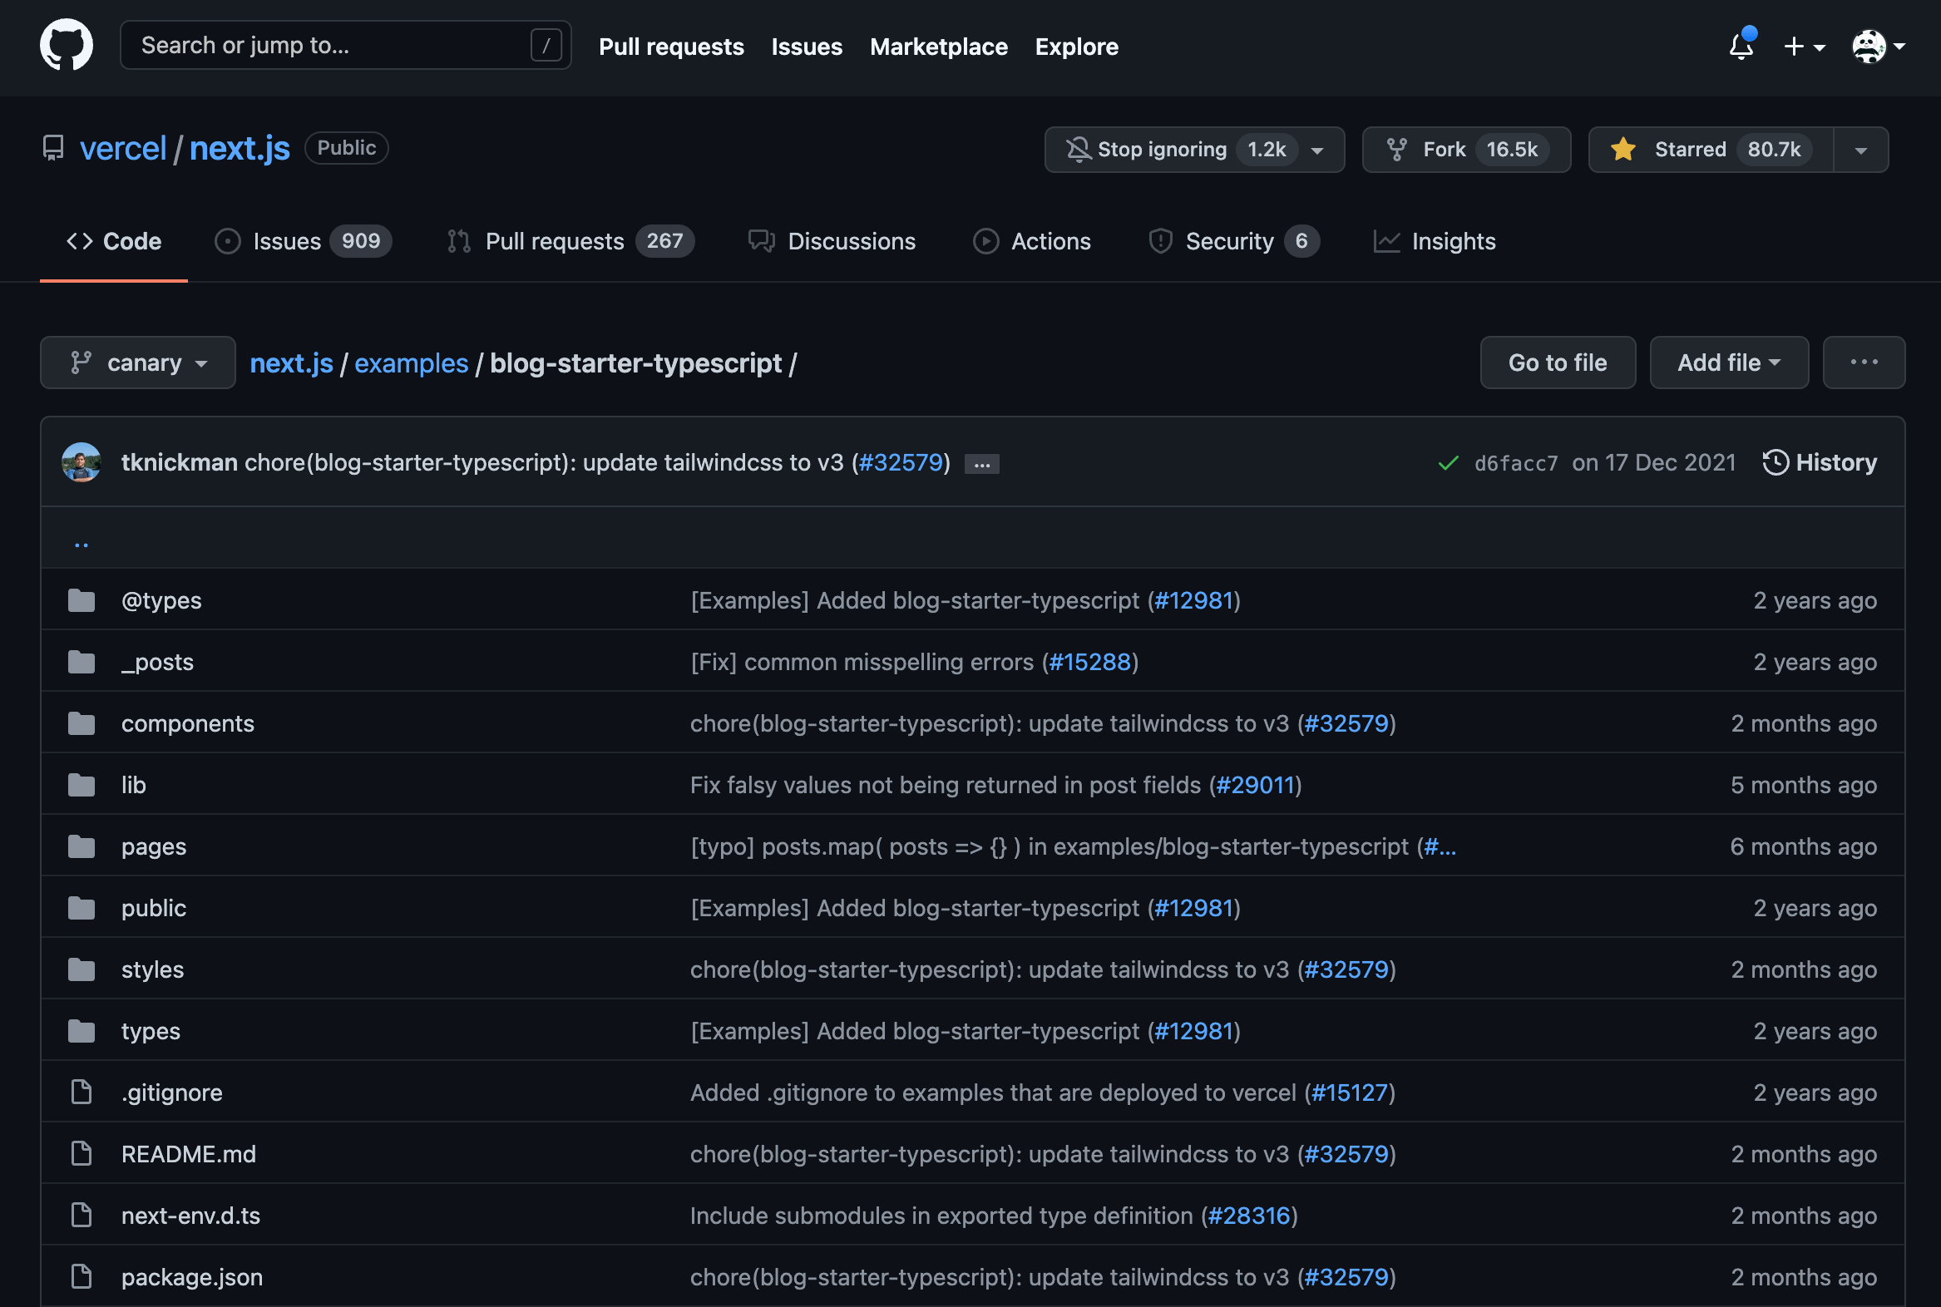Screen dimensions: 1941x1307
Task: Open the star lists dropdown arrow
Action: point(1860,150)
